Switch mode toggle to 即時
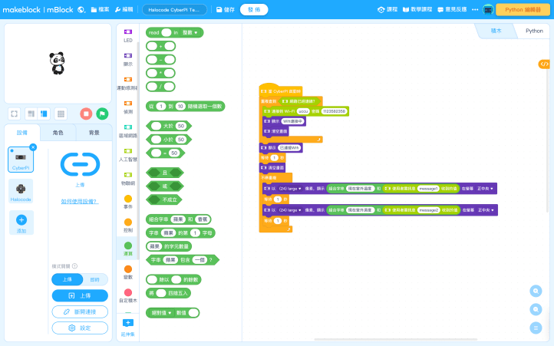This screenshot has height=346, width=554. tap(94, 280)
